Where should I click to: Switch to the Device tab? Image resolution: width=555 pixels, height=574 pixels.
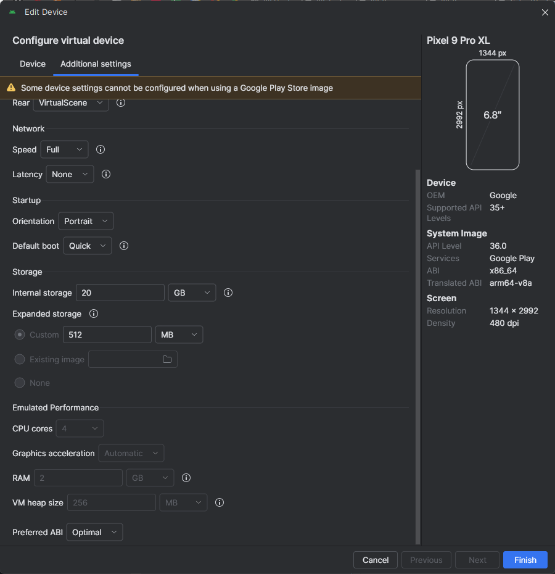point(33,64)
